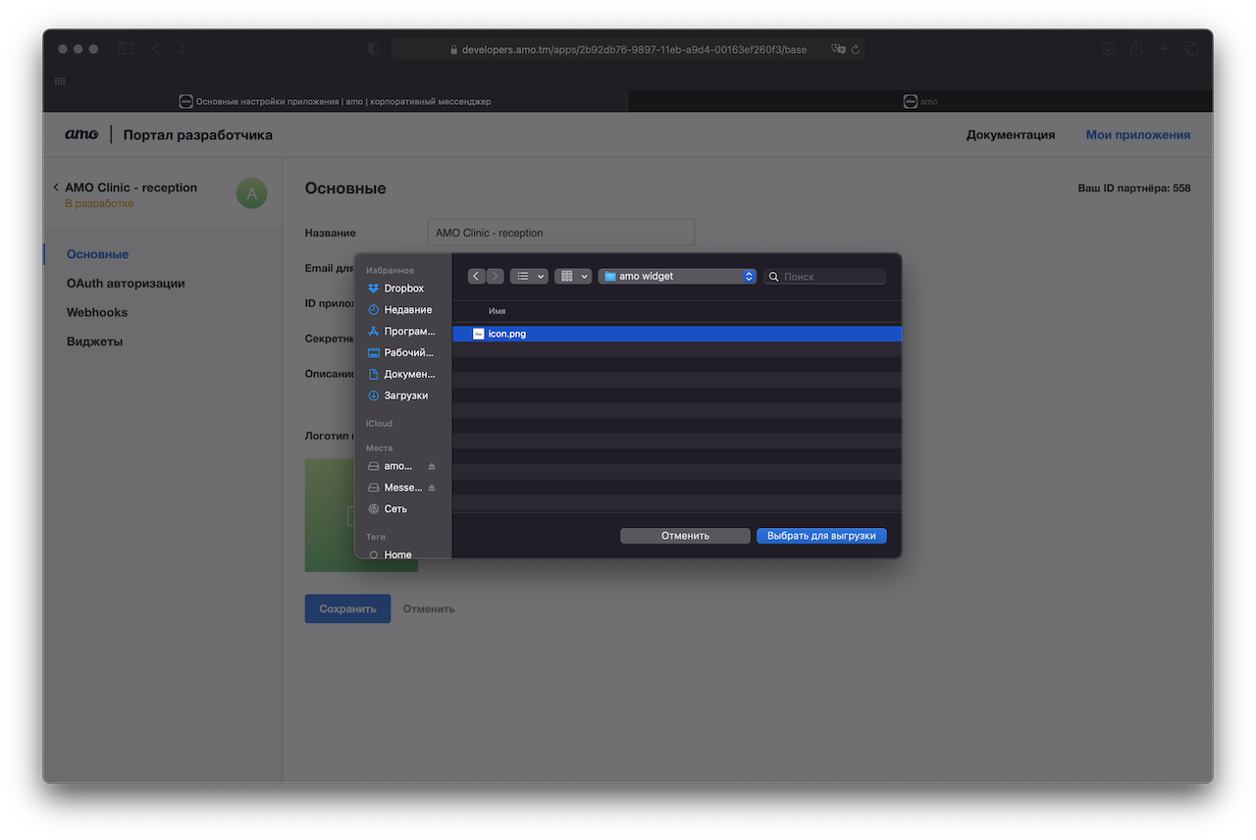
Task: Open the Документы sidebar folder
Action: coord(408,375)
